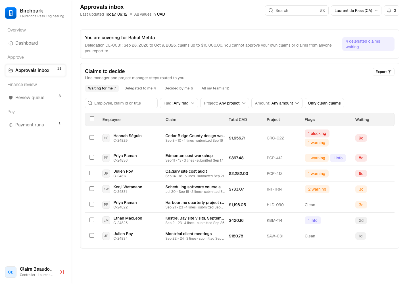Click project code SAW-031
Image resolution: width=409 pixels, height=284 pixels.
tap(275, 236)
